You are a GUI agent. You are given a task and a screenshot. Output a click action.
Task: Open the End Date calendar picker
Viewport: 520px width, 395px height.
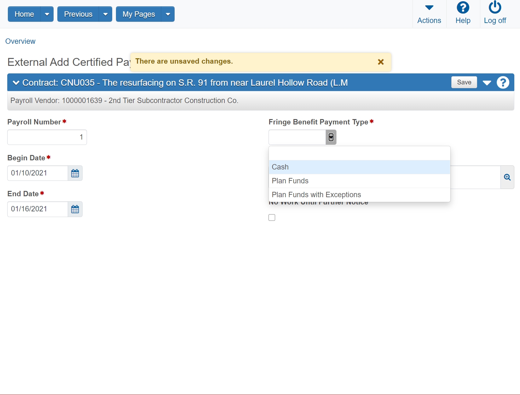(75, 209)
